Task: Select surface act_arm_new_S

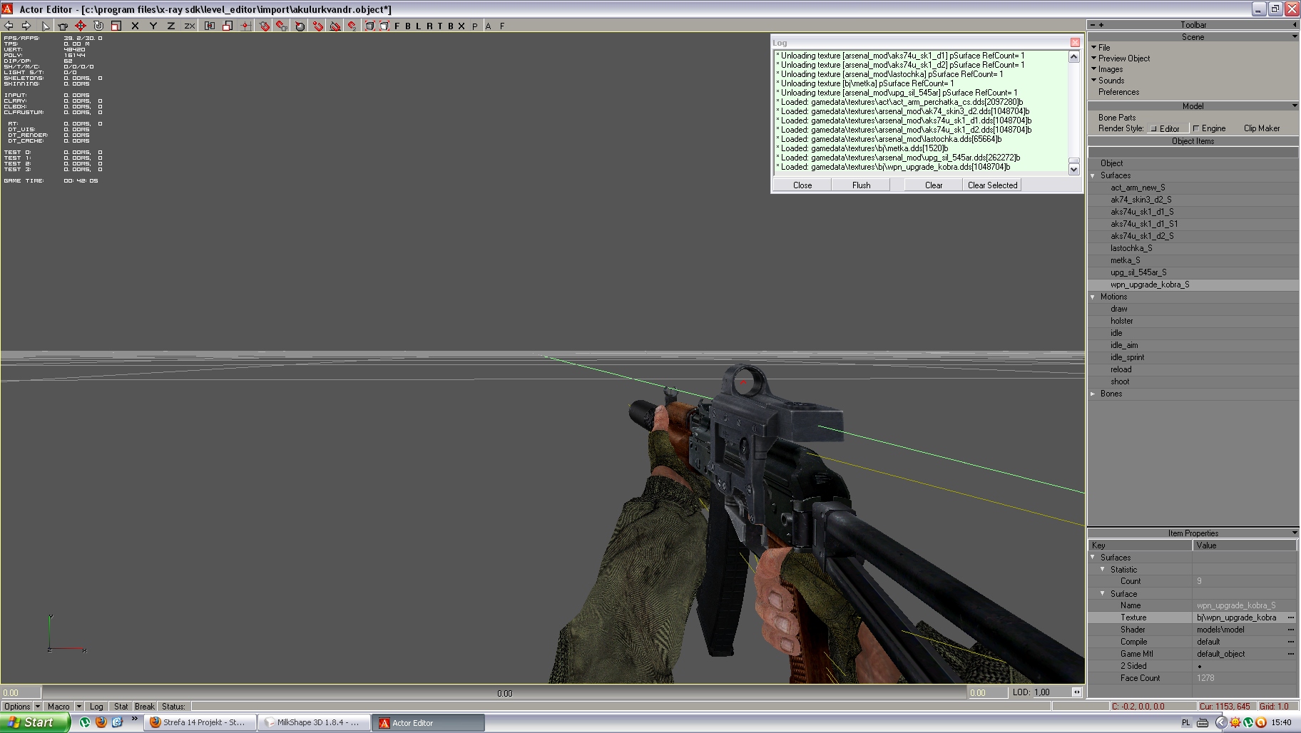Action: pos(1138,188)
